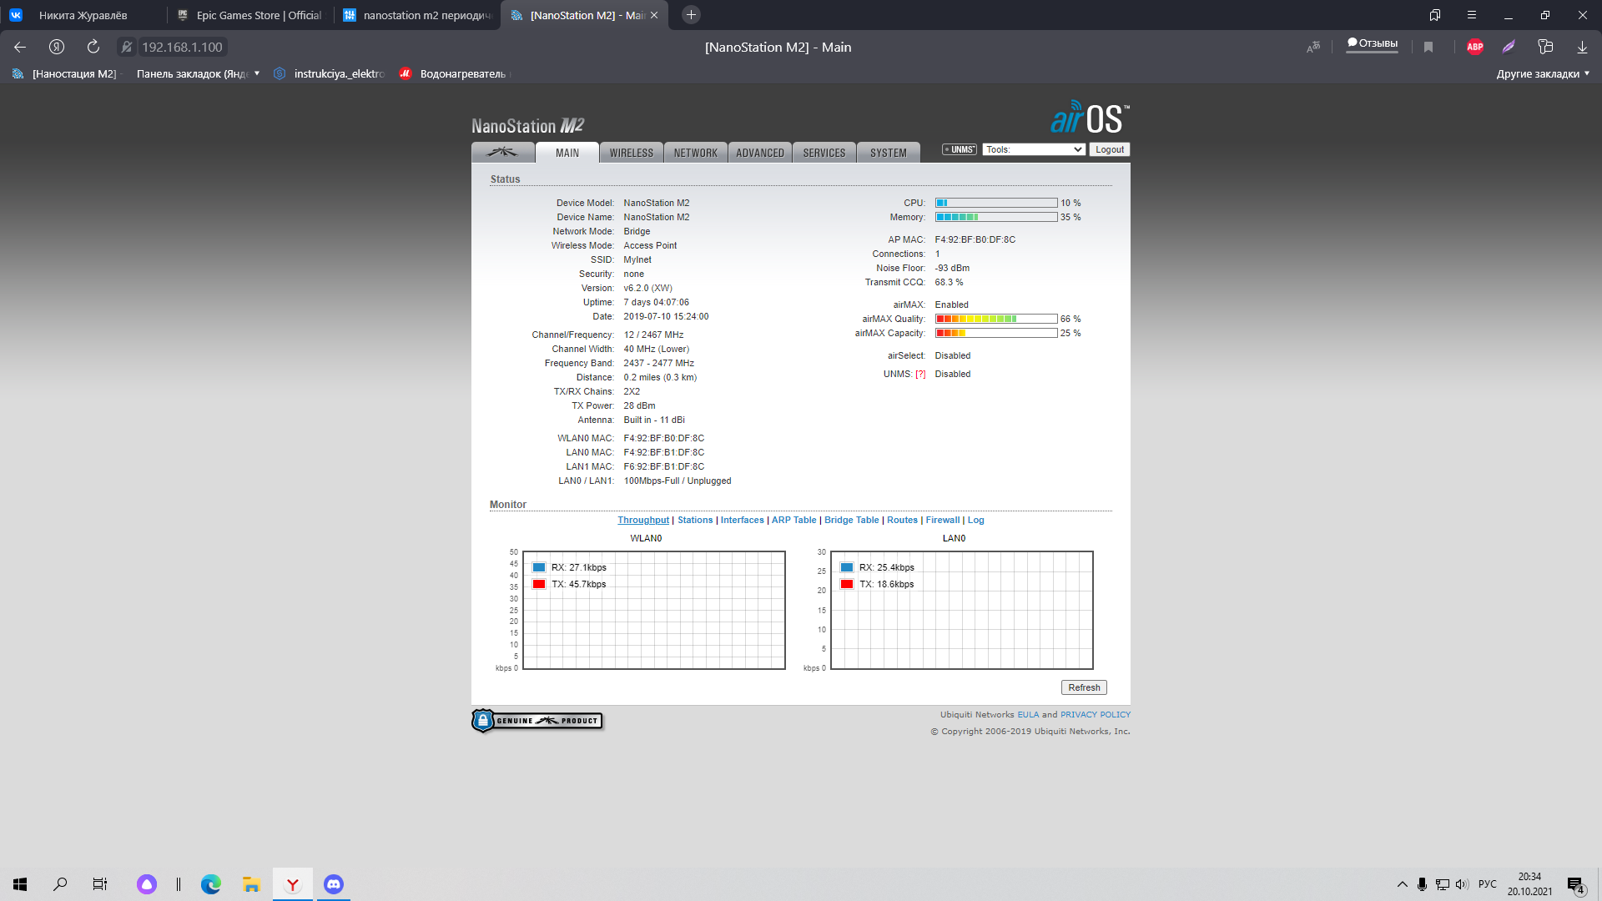Image resolution: width=1602 pixels, height=901 pixels.
Task: Click the WLAN0 RX blue legend swatch
Action: click(539, 567)
